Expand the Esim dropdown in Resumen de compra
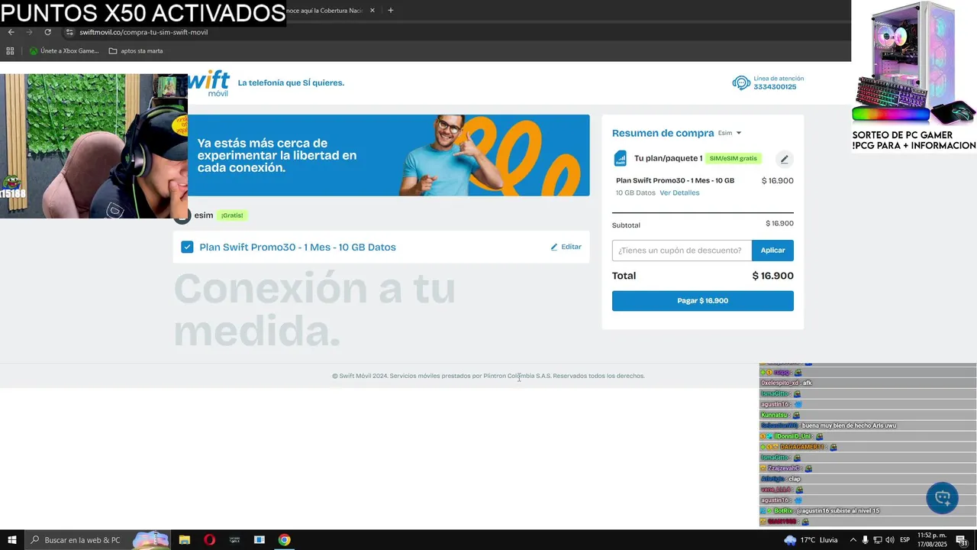977x550 pixels. tap(730, 133)
